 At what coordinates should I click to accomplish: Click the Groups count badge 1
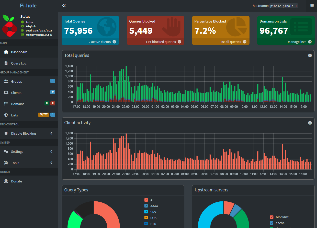coord(53,81)
